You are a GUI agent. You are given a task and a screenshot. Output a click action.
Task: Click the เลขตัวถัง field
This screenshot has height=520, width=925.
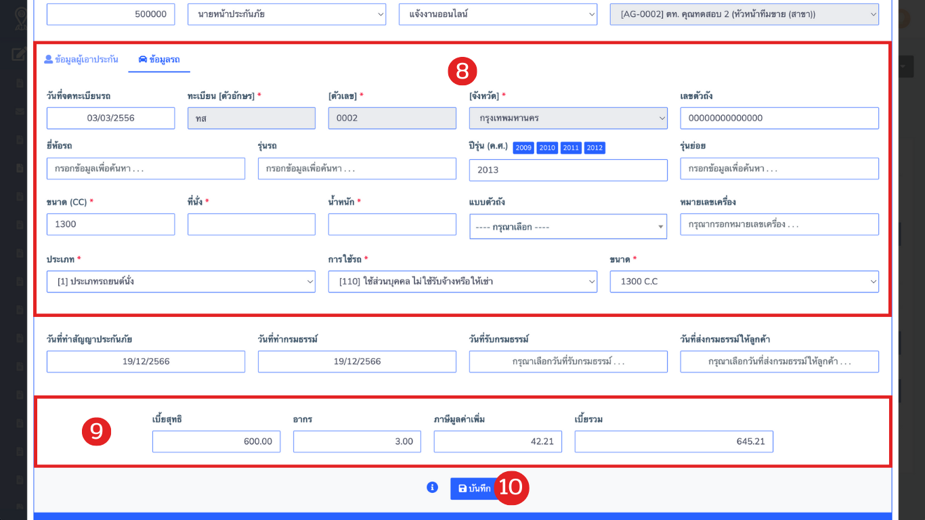pos(779,118)
